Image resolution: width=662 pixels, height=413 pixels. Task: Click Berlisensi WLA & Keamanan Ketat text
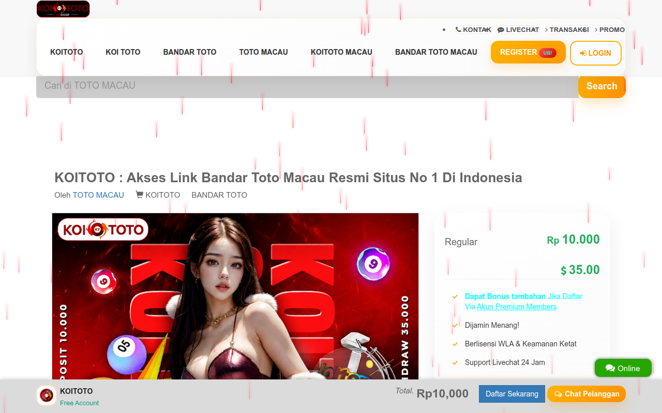[x=521, y=344]
